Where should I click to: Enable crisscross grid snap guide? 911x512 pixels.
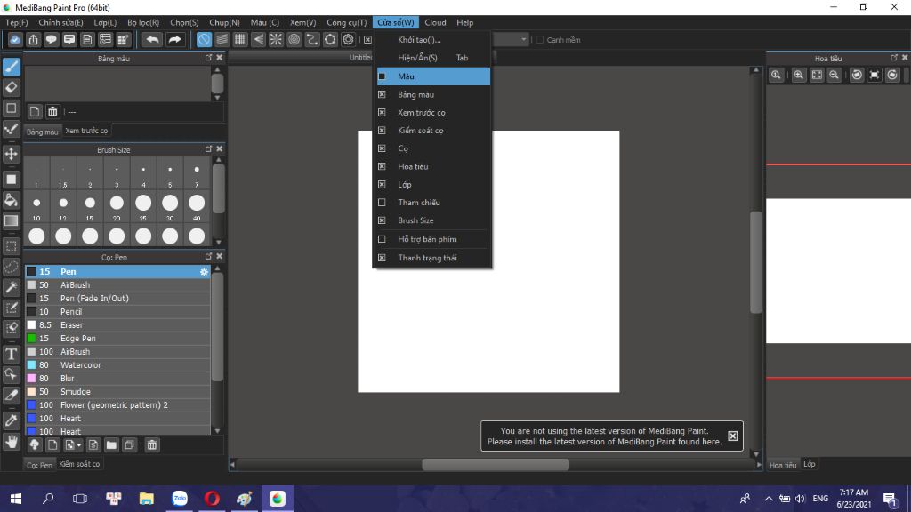(x=240, y=39)
